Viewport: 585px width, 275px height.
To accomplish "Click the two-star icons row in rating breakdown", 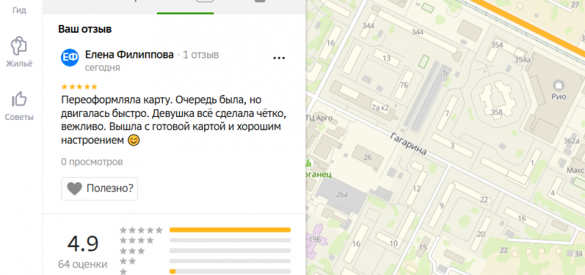I will pyautogui.click(x=128, y=261).
